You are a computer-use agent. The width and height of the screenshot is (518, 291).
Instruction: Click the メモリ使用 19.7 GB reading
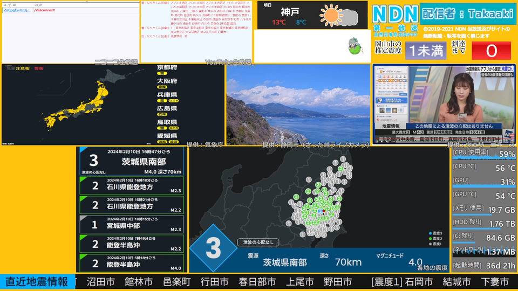click(x=483, y=210)
